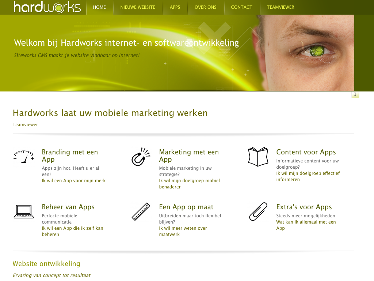
Task: Click the Teamviewer link under the heading
Action: (25, 125)
